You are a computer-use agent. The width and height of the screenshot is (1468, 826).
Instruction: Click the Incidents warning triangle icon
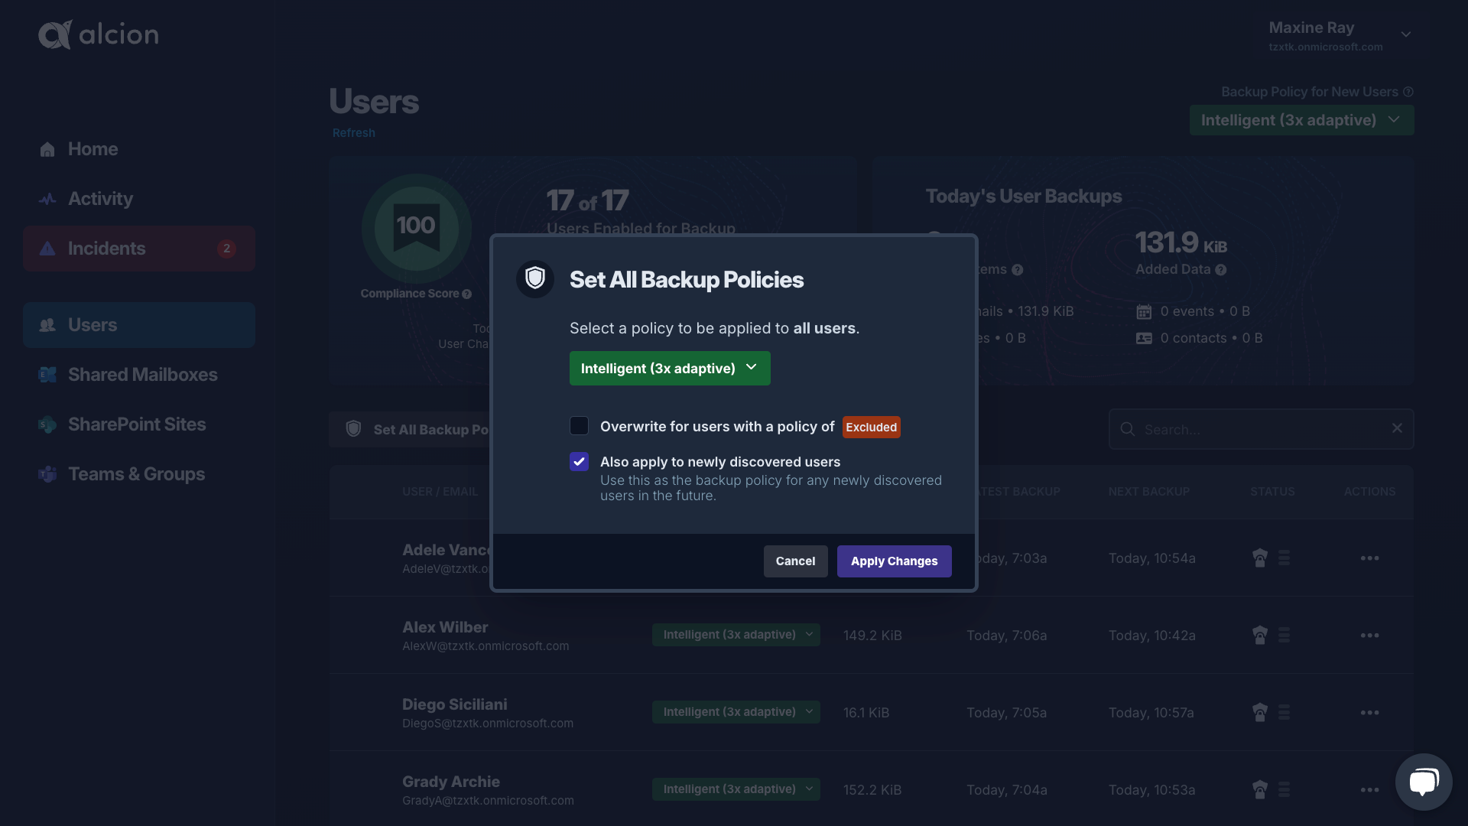[x=47, y=249]
